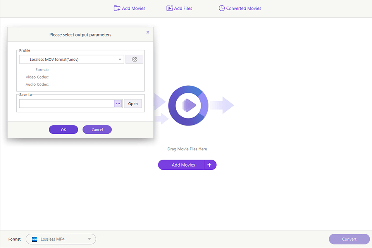This screenshot has height=248, width=372.
Task: Click the Add Movies folder icon in top toolbar
Action: pyautogui.click(x=117, y=8)
